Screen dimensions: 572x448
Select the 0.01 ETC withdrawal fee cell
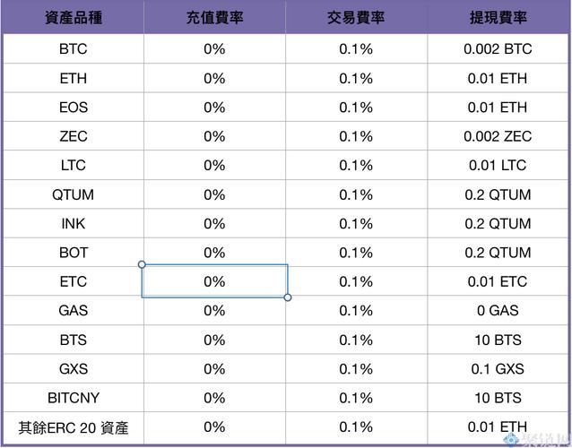point(498,281)
